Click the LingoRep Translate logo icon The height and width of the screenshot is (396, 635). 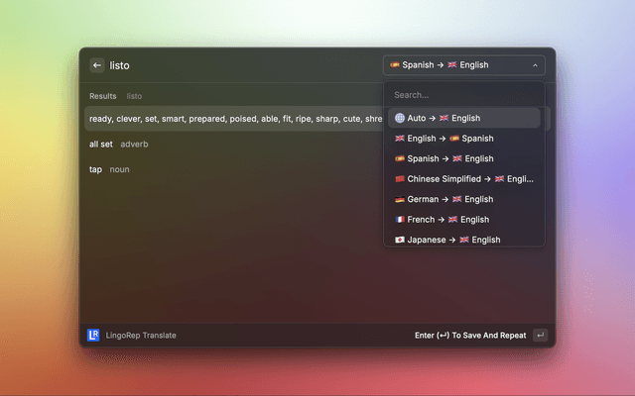95,335
